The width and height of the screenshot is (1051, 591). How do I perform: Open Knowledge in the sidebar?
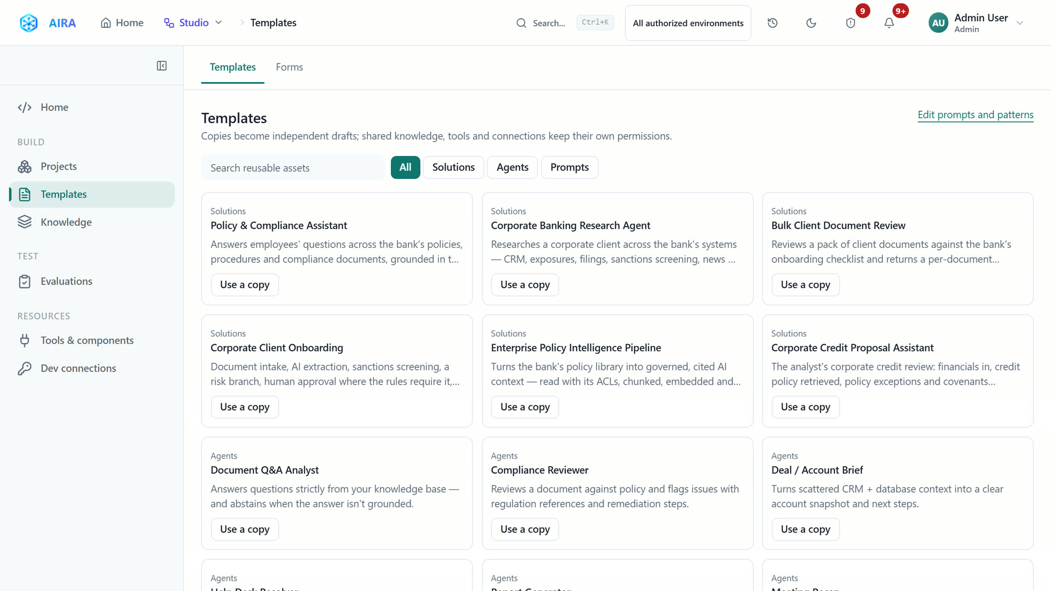[x=92, y=222]
